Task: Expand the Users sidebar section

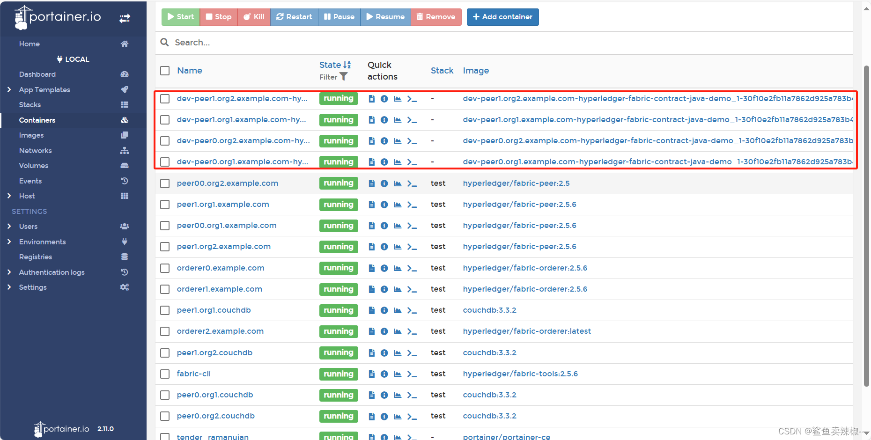Action: 9,226
